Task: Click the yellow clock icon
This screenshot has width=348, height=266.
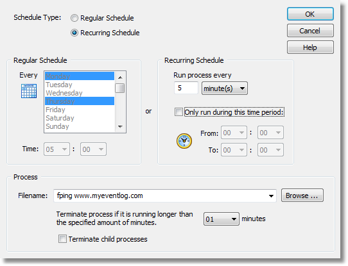Action: click(x=184, y=141)
